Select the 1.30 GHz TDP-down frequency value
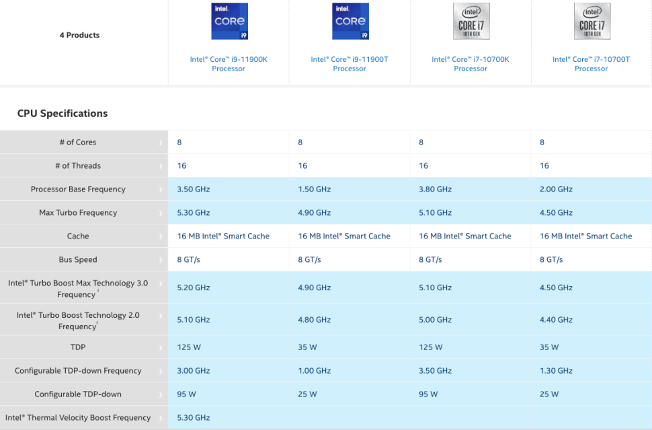 pos(556,371)
